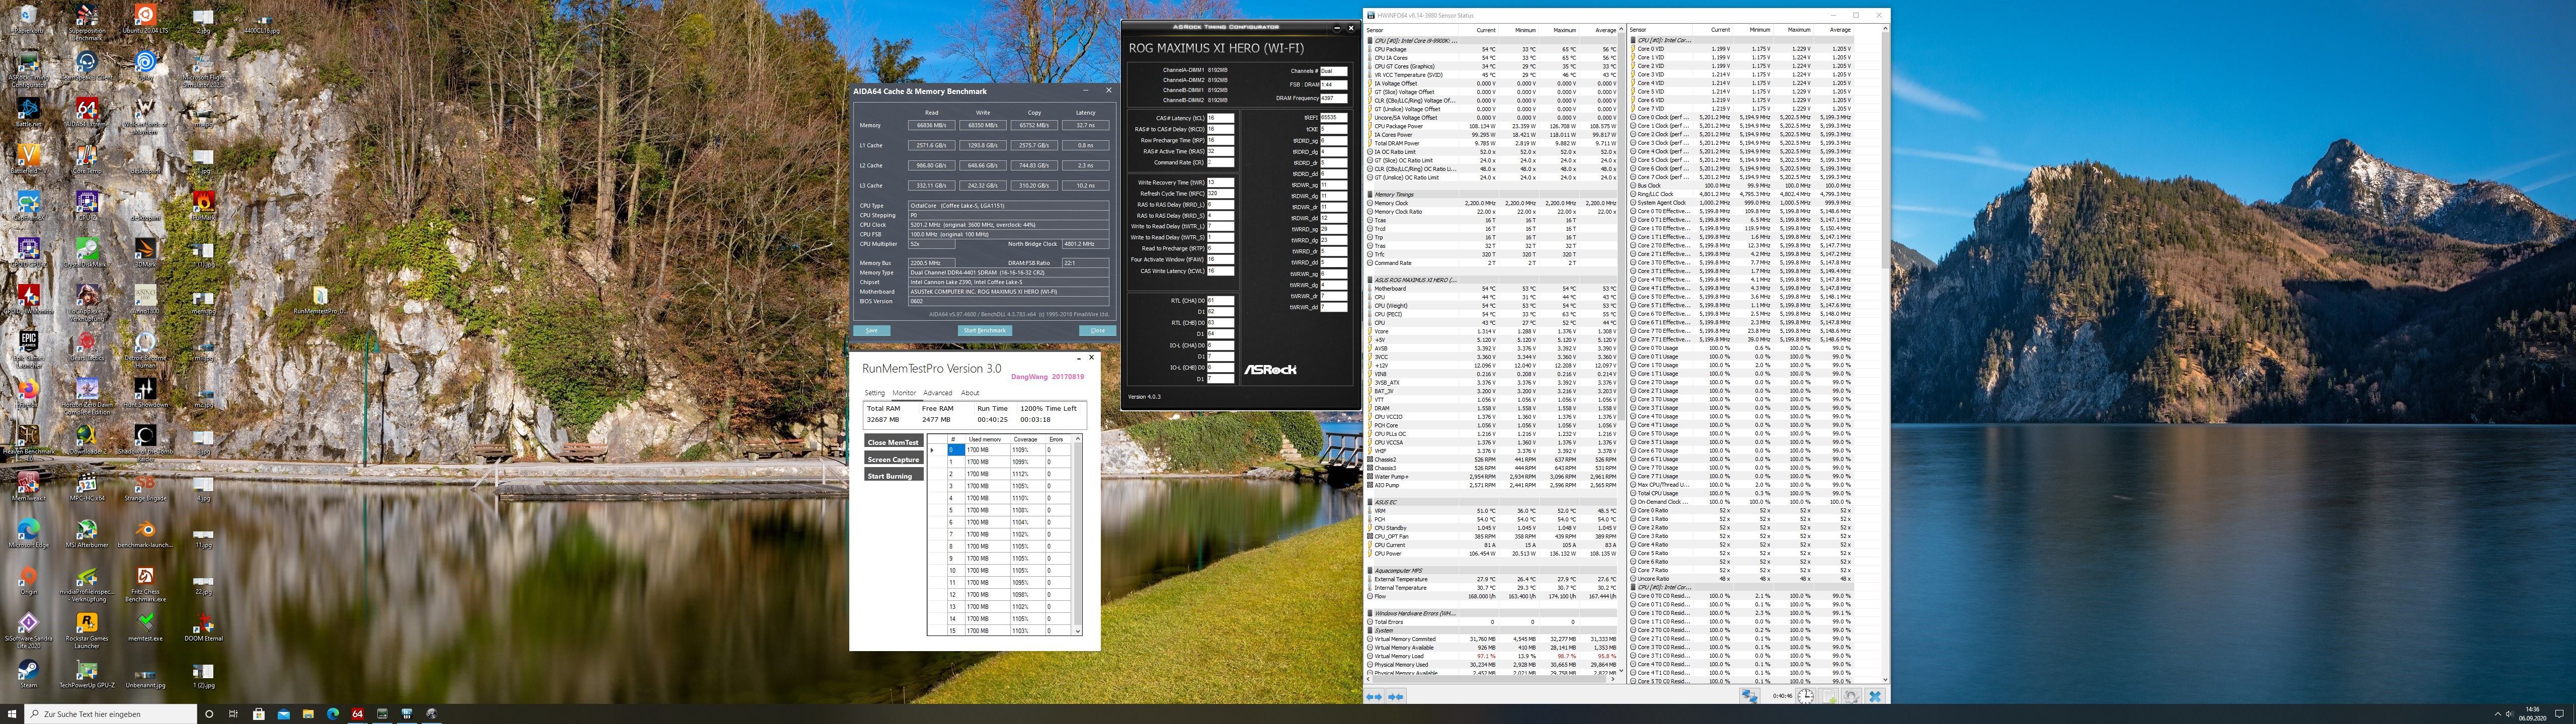Open Advanced menu in RunMemTestPro
Image resolution: width=2576 pixels, height=724 pixels.
(937, 393)
